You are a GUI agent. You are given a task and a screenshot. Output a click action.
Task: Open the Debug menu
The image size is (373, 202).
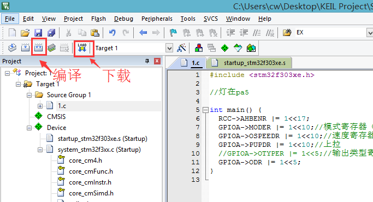tap(123, 19)
